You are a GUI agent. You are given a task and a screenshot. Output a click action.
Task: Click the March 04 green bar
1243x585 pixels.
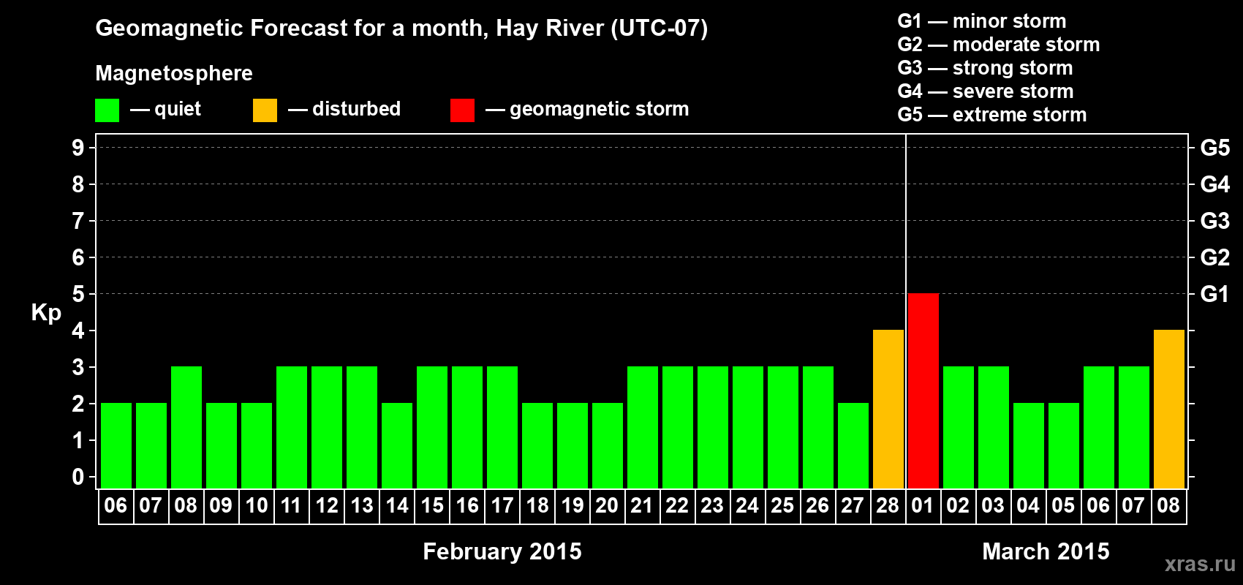(x=1028, y=445)
